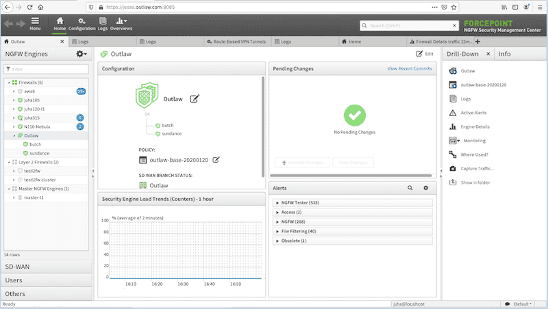Click the engine Filter input field
Image resolution: width=548 pixels, height=309 pixels.
(47, 69)
